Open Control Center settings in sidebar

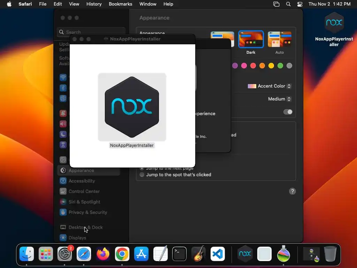pyautogui.click(x=89, y=192)
